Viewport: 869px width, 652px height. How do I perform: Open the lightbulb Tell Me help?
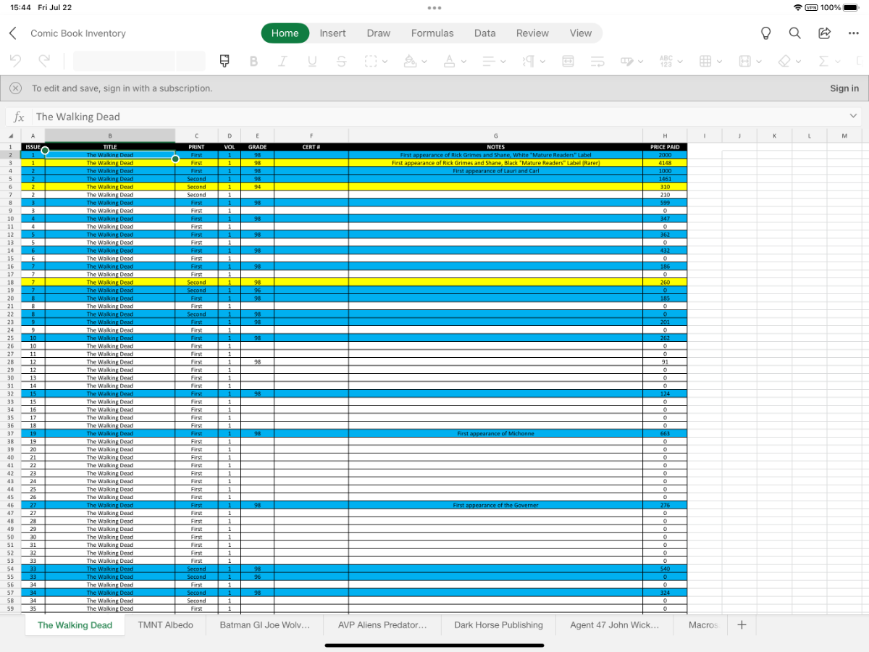pyautogui.click(x=765, y=33)
